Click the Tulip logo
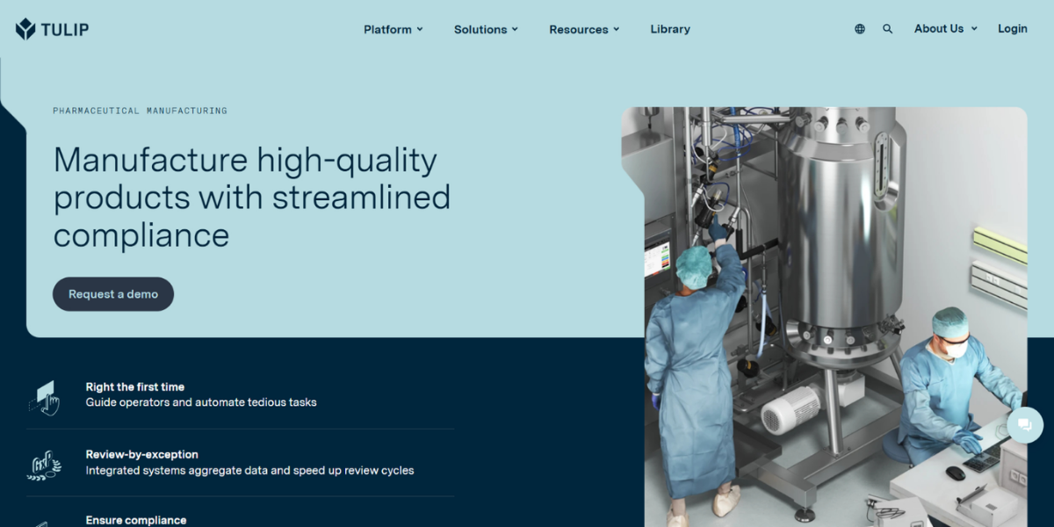1054x527 pixels. [52, 29]
